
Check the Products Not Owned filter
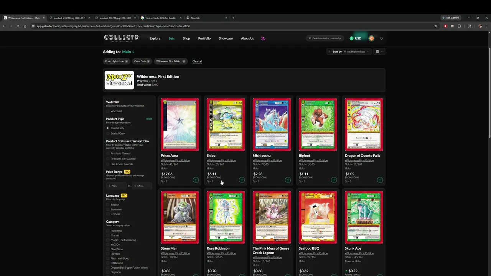point(108,159)
